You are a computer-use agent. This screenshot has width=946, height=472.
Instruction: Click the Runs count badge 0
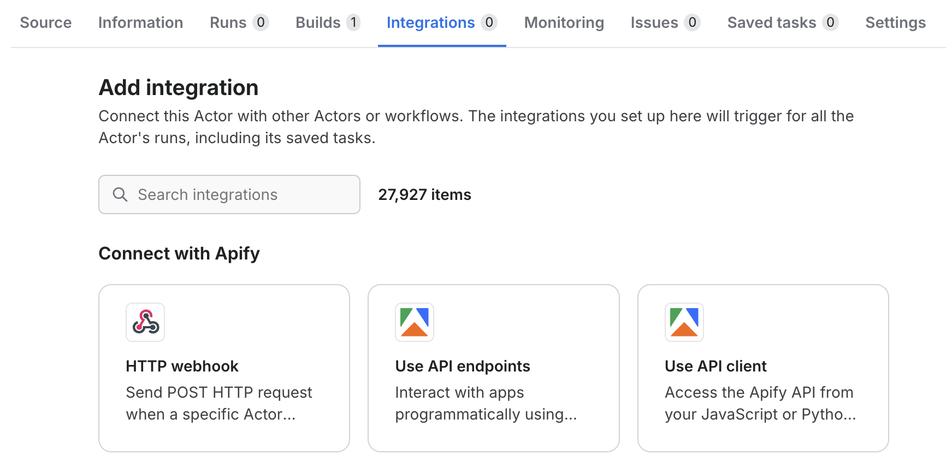[x=261, y=22]
